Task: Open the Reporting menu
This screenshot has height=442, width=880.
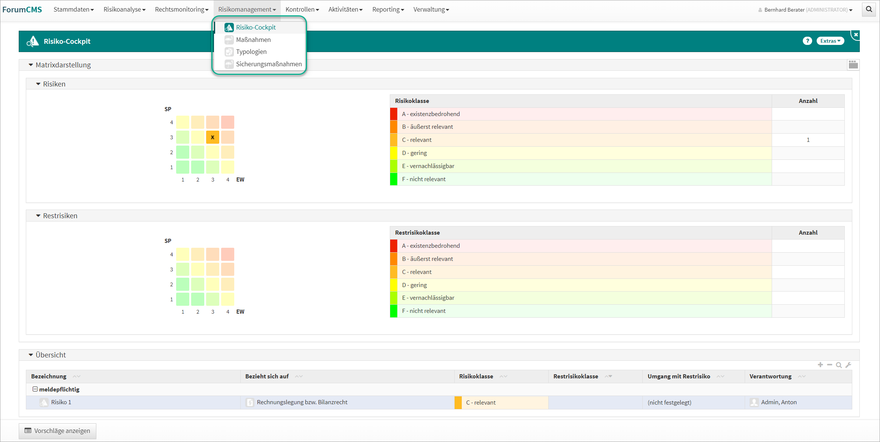Action: tap(388, 9)
